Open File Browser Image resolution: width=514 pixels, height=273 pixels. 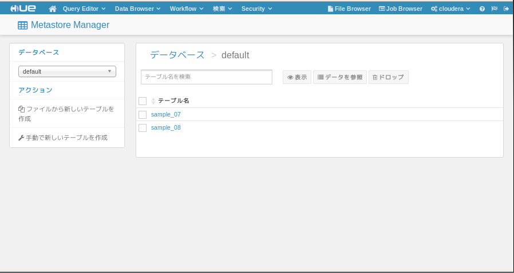350,9
